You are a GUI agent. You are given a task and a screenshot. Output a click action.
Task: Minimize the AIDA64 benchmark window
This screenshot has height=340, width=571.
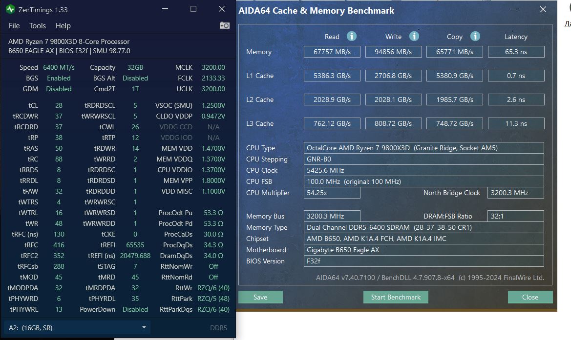pos(514,9)
